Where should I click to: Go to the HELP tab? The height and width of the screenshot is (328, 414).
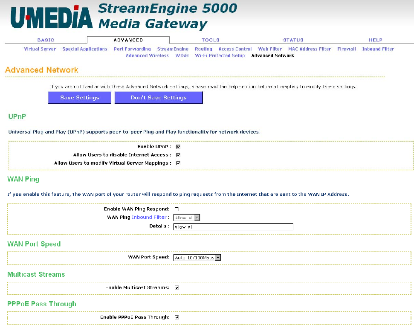click(376, 40)
